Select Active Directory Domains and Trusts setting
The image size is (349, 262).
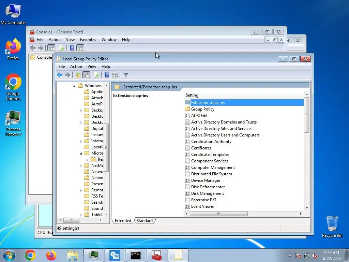(224, 122)
